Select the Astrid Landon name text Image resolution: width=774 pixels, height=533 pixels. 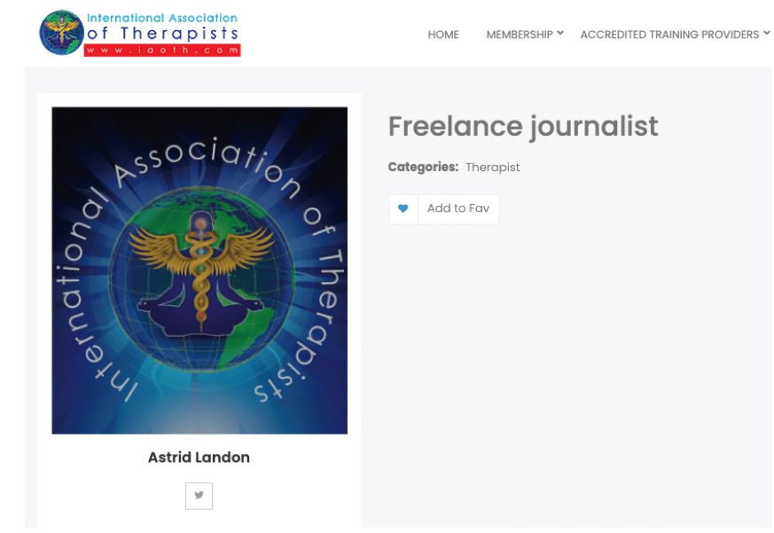[x=199, y=458]
